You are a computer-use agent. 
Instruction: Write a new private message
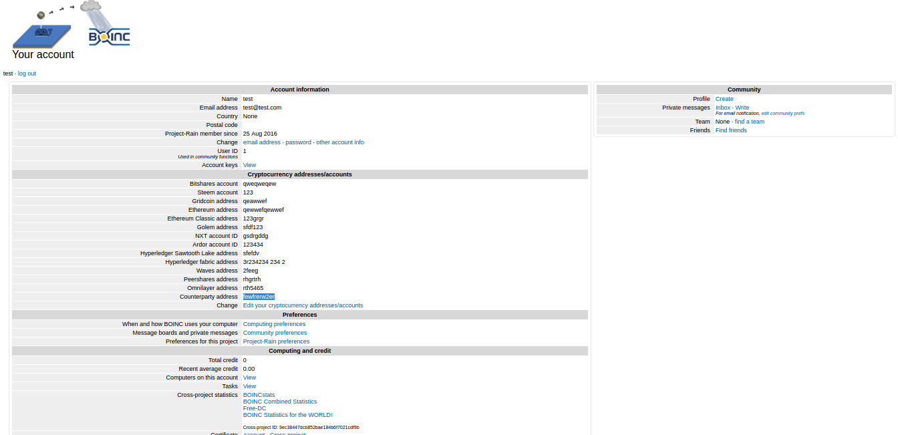(x=742, y=108)
